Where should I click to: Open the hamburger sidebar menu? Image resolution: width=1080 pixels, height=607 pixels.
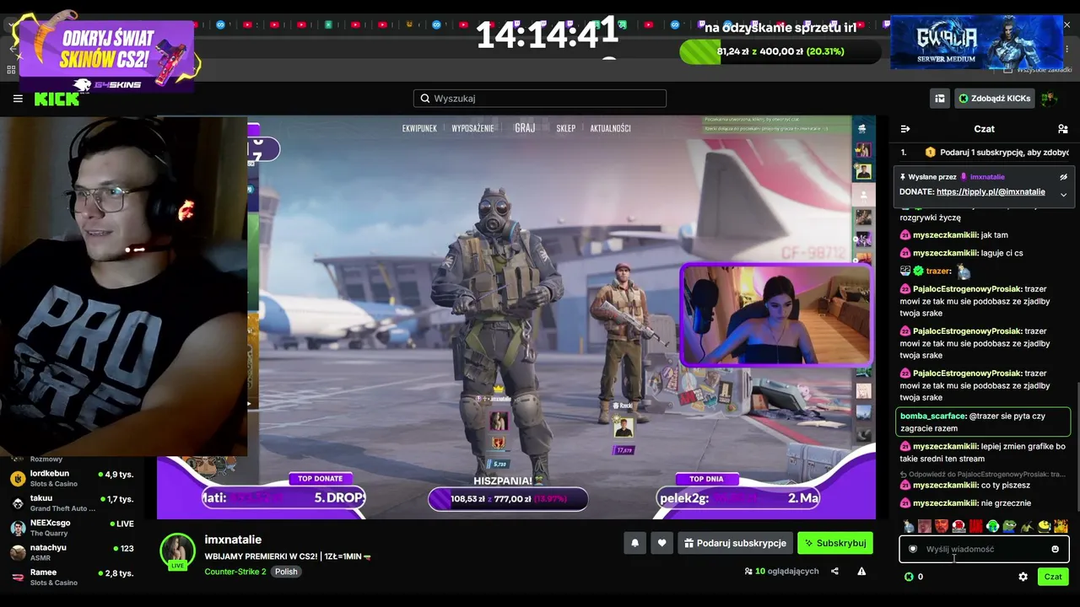click(18, 99)
